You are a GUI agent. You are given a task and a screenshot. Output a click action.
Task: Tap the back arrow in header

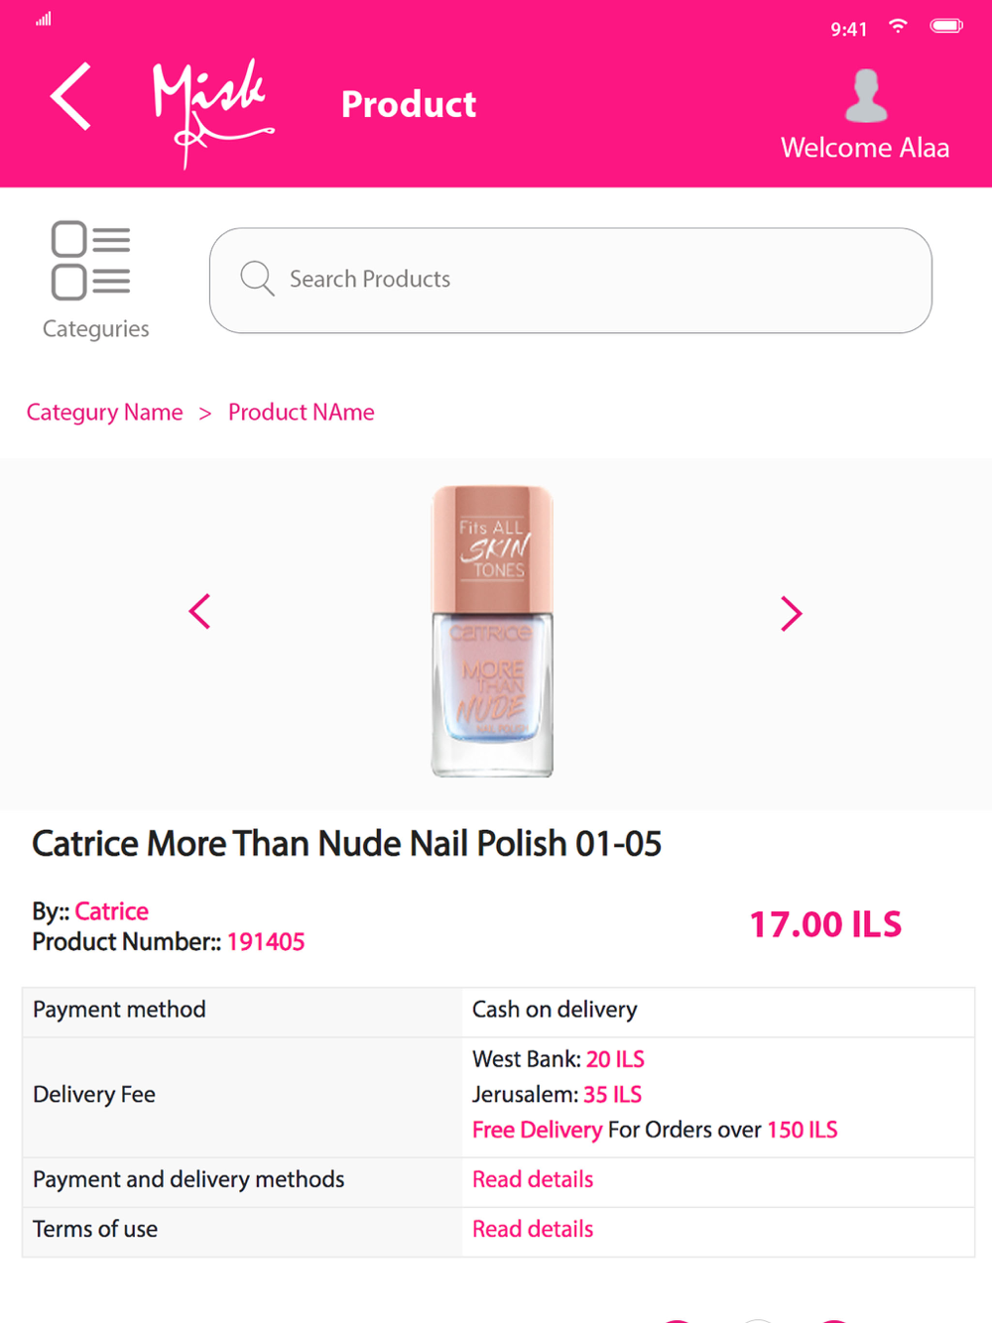click(x=71, y=97)
